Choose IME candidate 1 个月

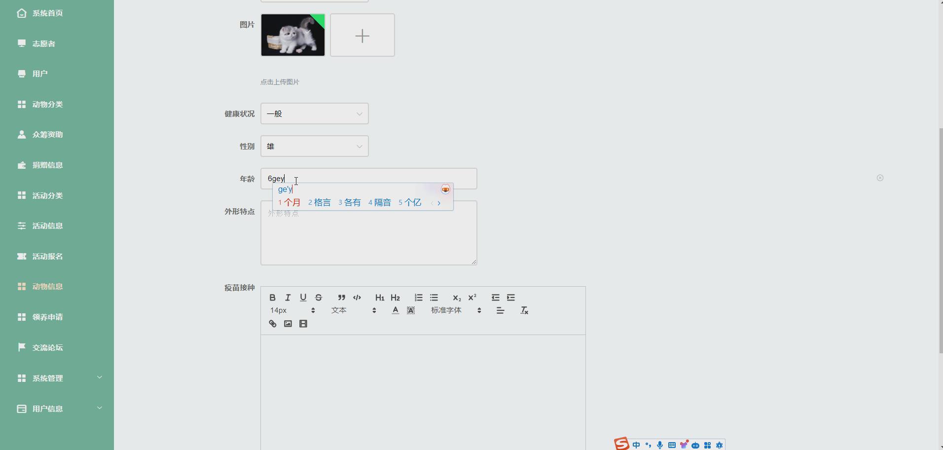click(x=290, y=202)
